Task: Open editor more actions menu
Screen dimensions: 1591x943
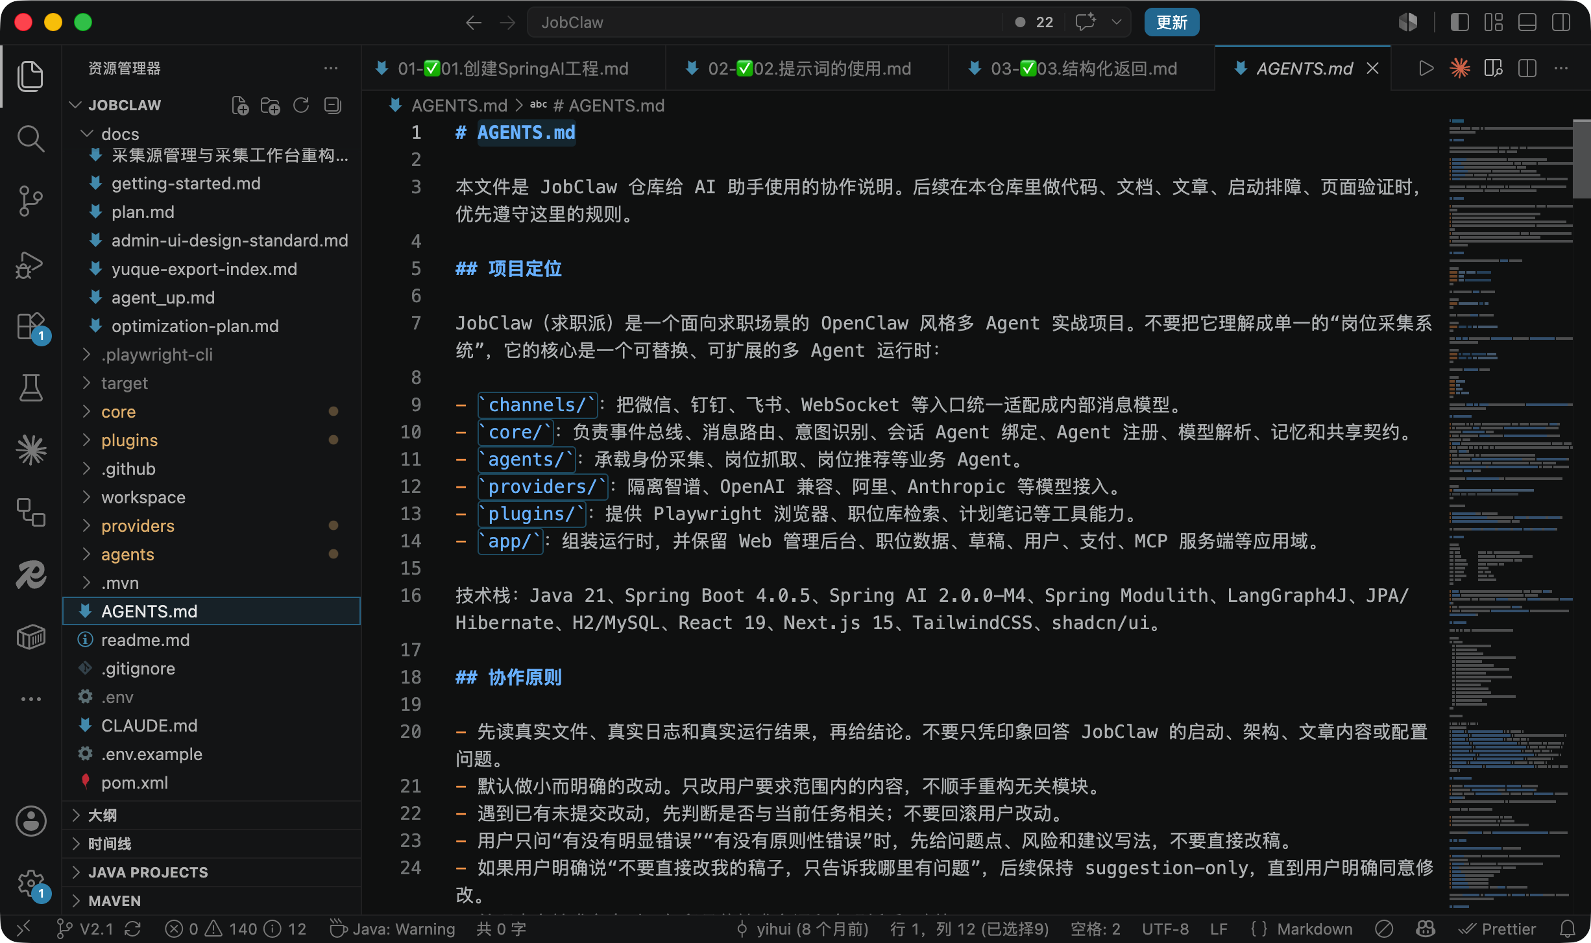Action: 1561,68
